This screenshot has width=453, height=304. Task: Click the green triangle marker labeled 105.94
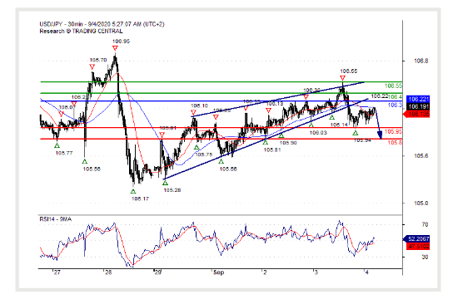point(356,133)
